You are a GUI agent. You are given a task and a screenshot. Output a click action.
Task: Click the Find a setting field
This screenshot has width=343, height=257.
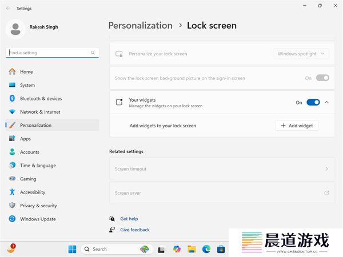tap(52, 53)
